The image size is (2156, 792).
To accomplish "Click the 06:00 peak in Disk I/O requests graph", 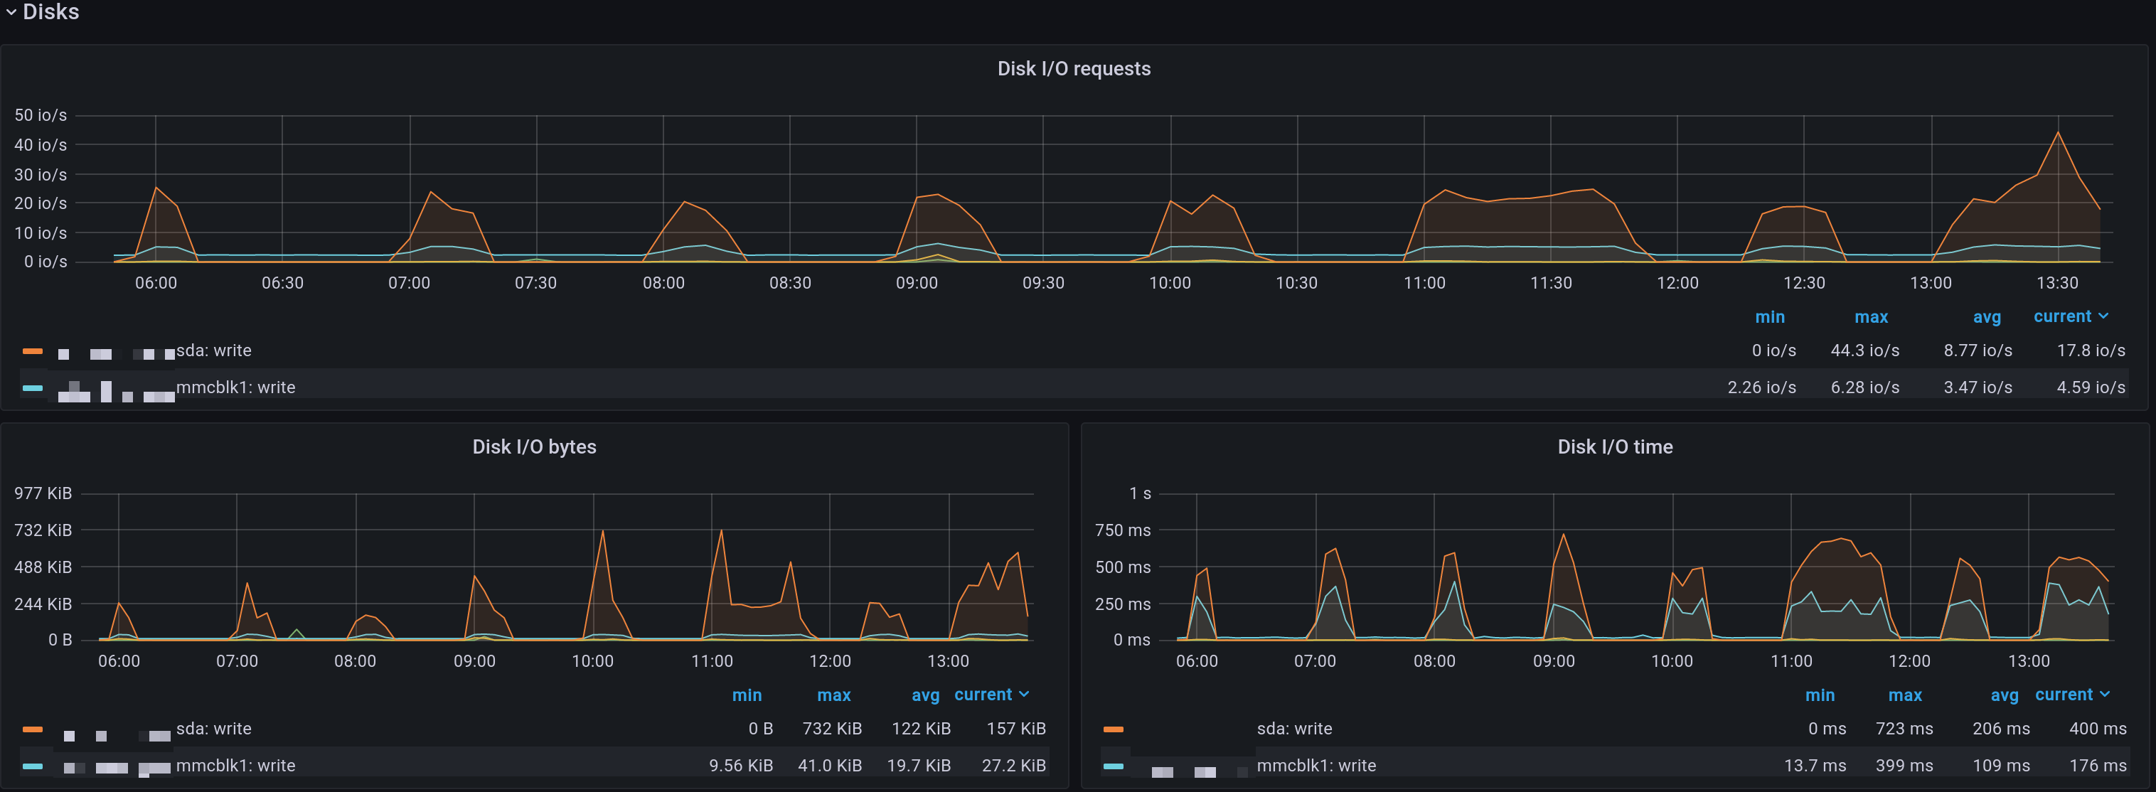I will pyautogui.click(x=156, y=188).
